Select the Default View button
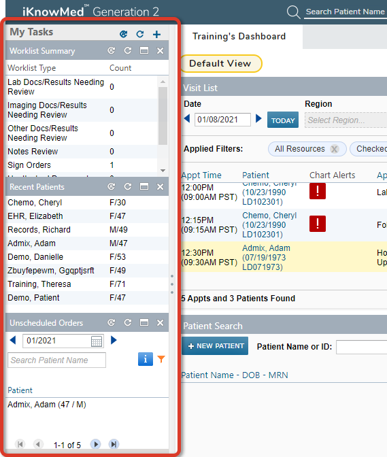The width and height of the screenshot is (387, 457). (220, 63)
